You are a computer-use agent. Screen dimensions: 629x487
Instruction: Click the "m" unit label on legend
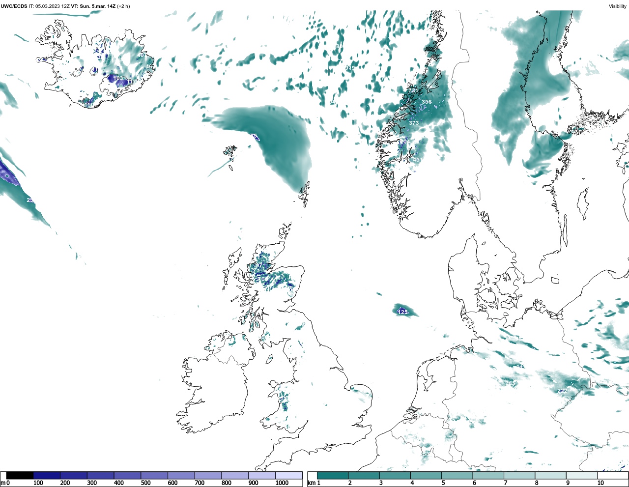point(3,483)
